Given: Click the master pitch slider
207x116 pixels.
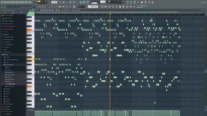Looking at the screenshot, I should 48,6.
